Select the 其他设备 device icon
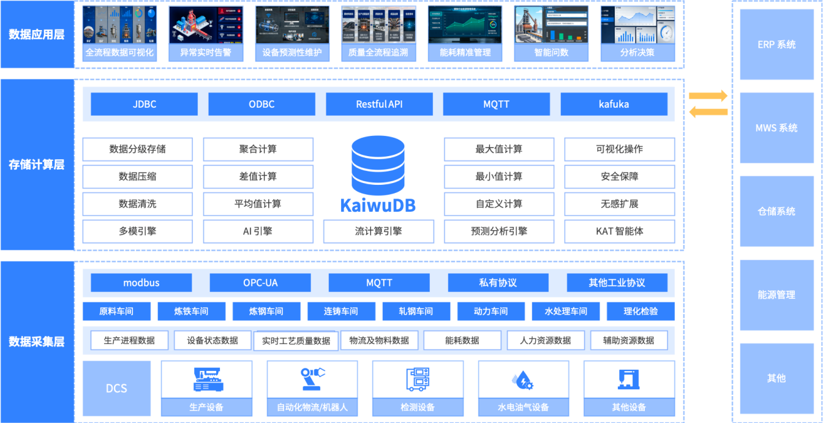 click(x=629, y=378)
